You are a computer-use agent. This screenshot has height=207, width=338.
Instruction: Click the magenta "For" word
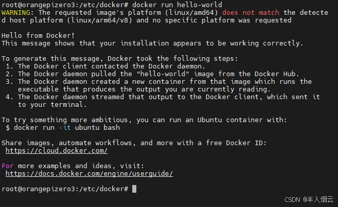point(8,166)
